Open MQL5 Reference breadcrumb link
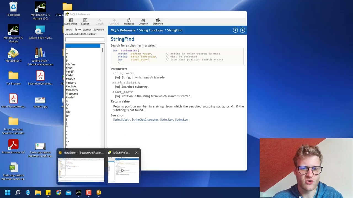Screen dimensions: 353x198 (x=123, y=30)
